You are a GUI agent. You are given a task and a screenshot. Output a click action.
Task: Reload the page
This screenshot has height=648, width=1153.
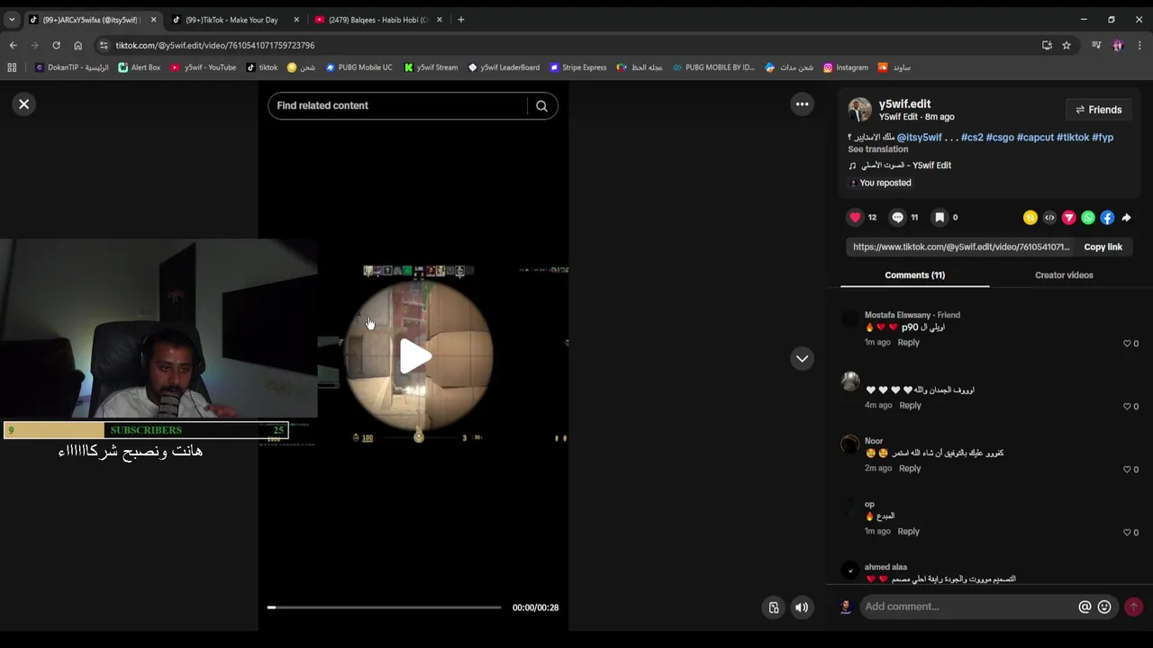click(56, 45)
